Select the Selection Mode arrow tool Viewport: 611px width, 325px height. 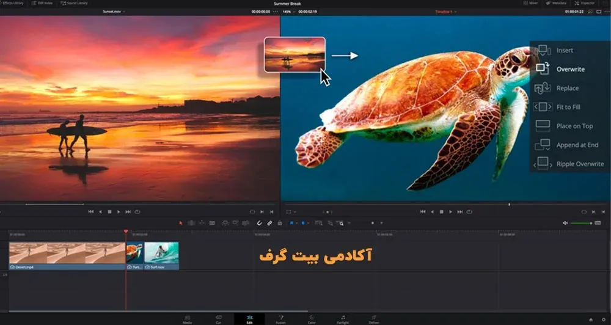[x=180, y=223]
